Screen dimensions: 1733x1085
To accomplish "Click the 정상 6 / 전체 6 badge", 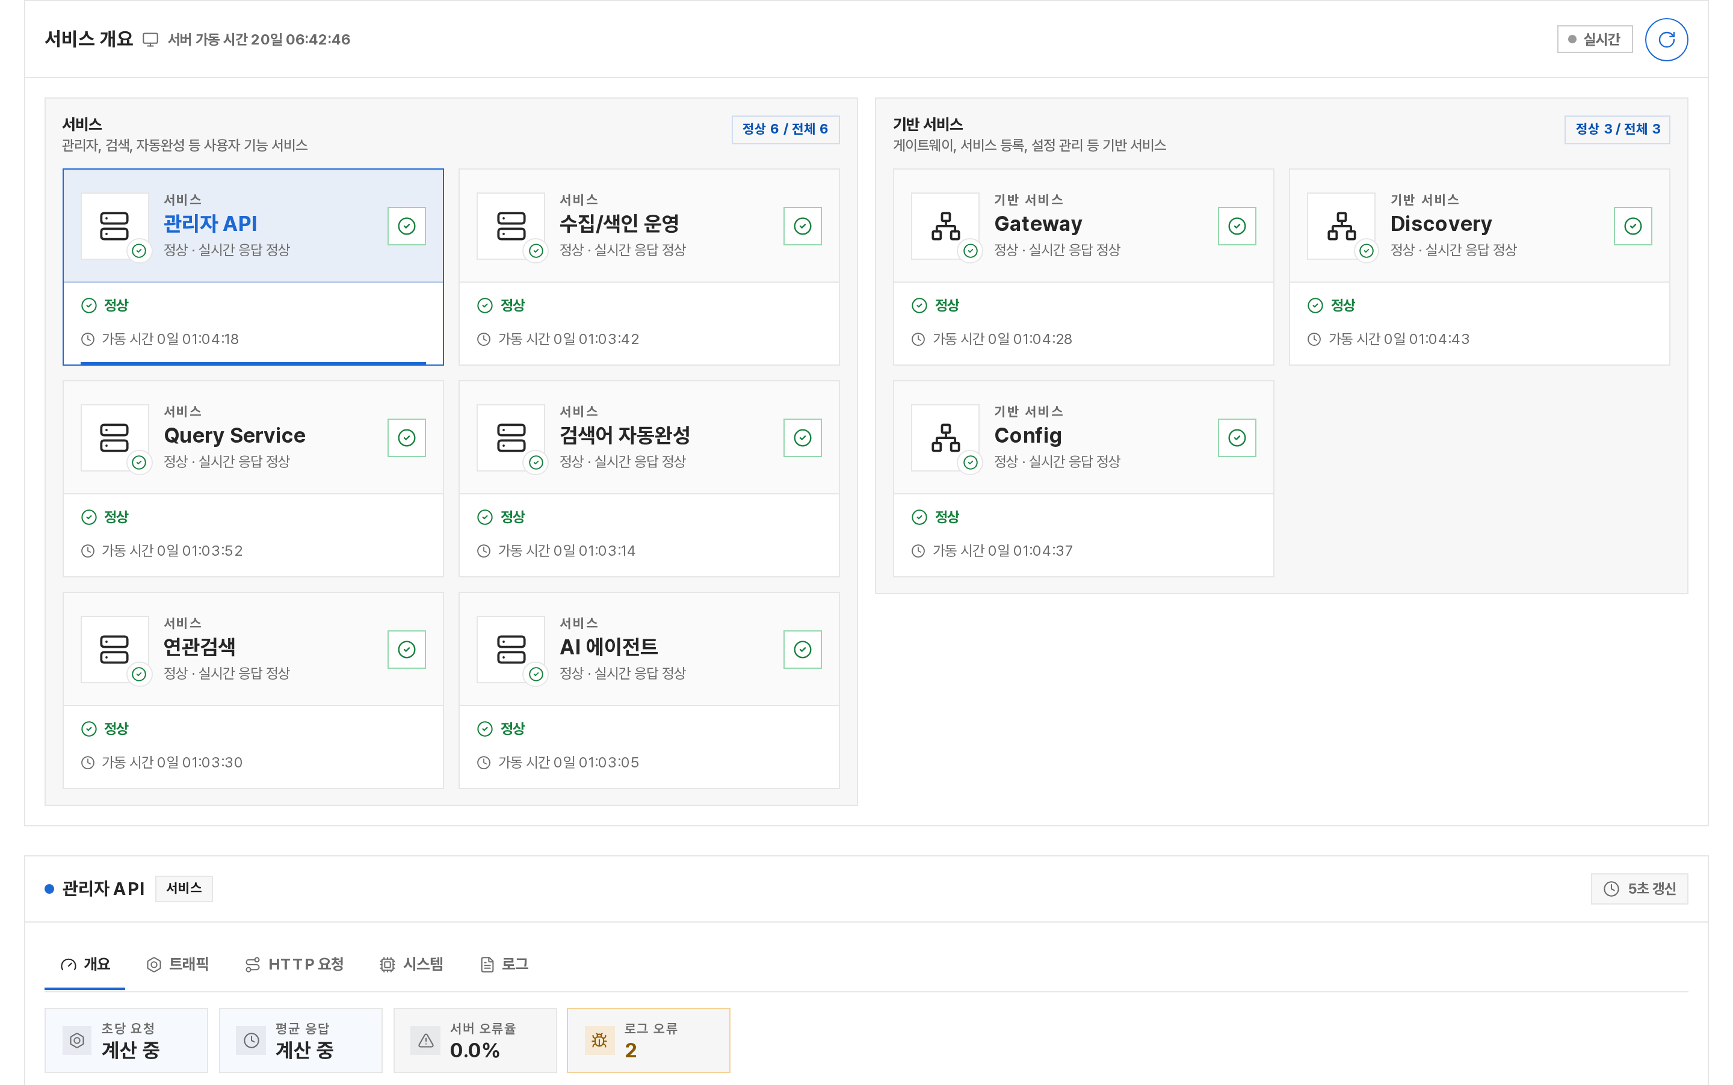I will tap(785, 129).
